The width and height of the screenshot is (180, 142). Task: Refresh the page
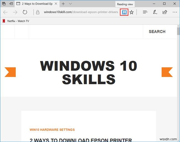[x=25, y=12]
